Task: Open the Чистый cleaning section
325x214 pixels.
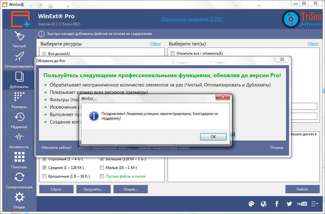Action: [x=19, y=40]
